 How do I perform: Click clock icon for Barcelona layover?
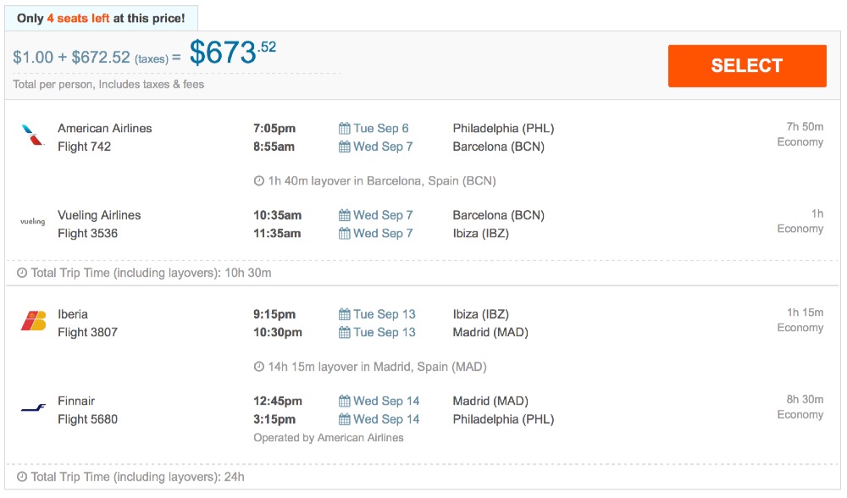[x=259, y=181]
